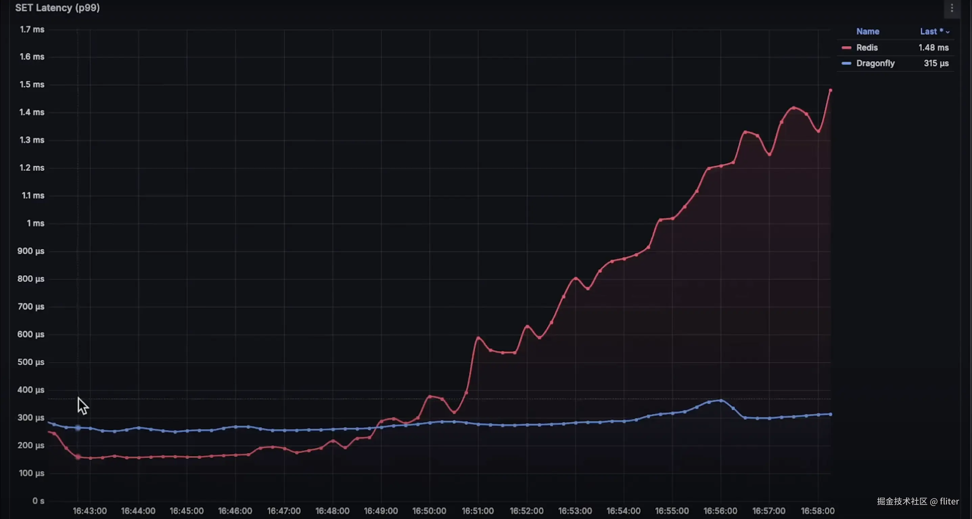Click the 1 ms y-axis label
The image size is (972, 519).
tap(36, 223)
